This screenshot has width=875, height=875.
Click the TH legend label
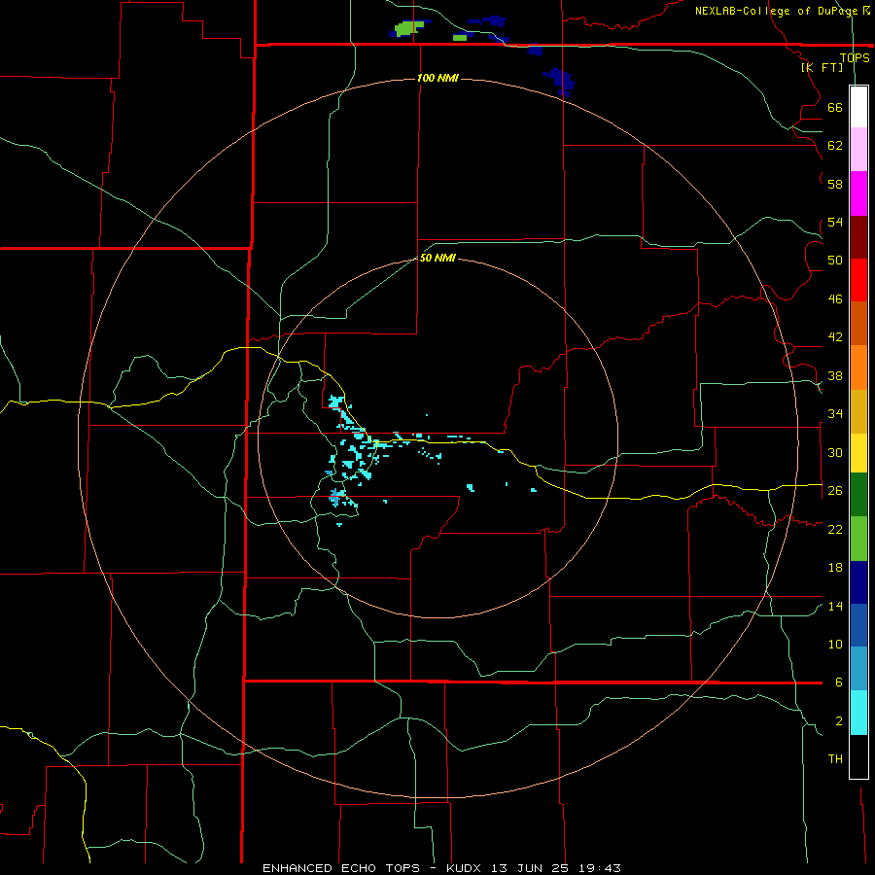[835, 759]
